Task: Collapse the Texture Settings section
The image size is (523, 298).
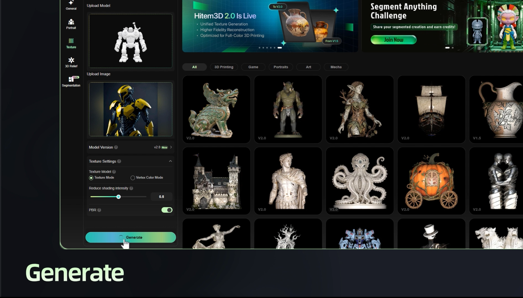Action: click(170, 161)
